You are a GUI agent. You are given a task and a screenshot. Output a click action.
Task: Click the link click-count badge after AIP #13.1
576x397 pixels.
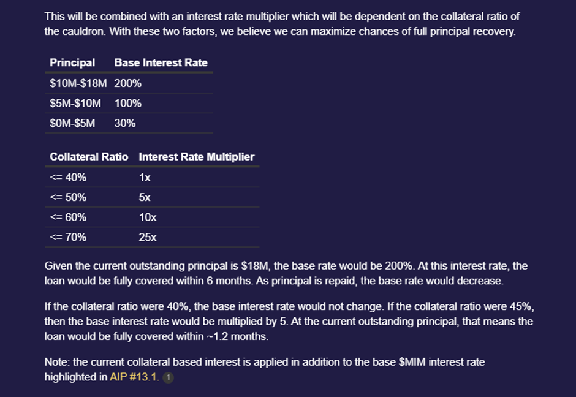pyautogui.click(x=169, y=378)
